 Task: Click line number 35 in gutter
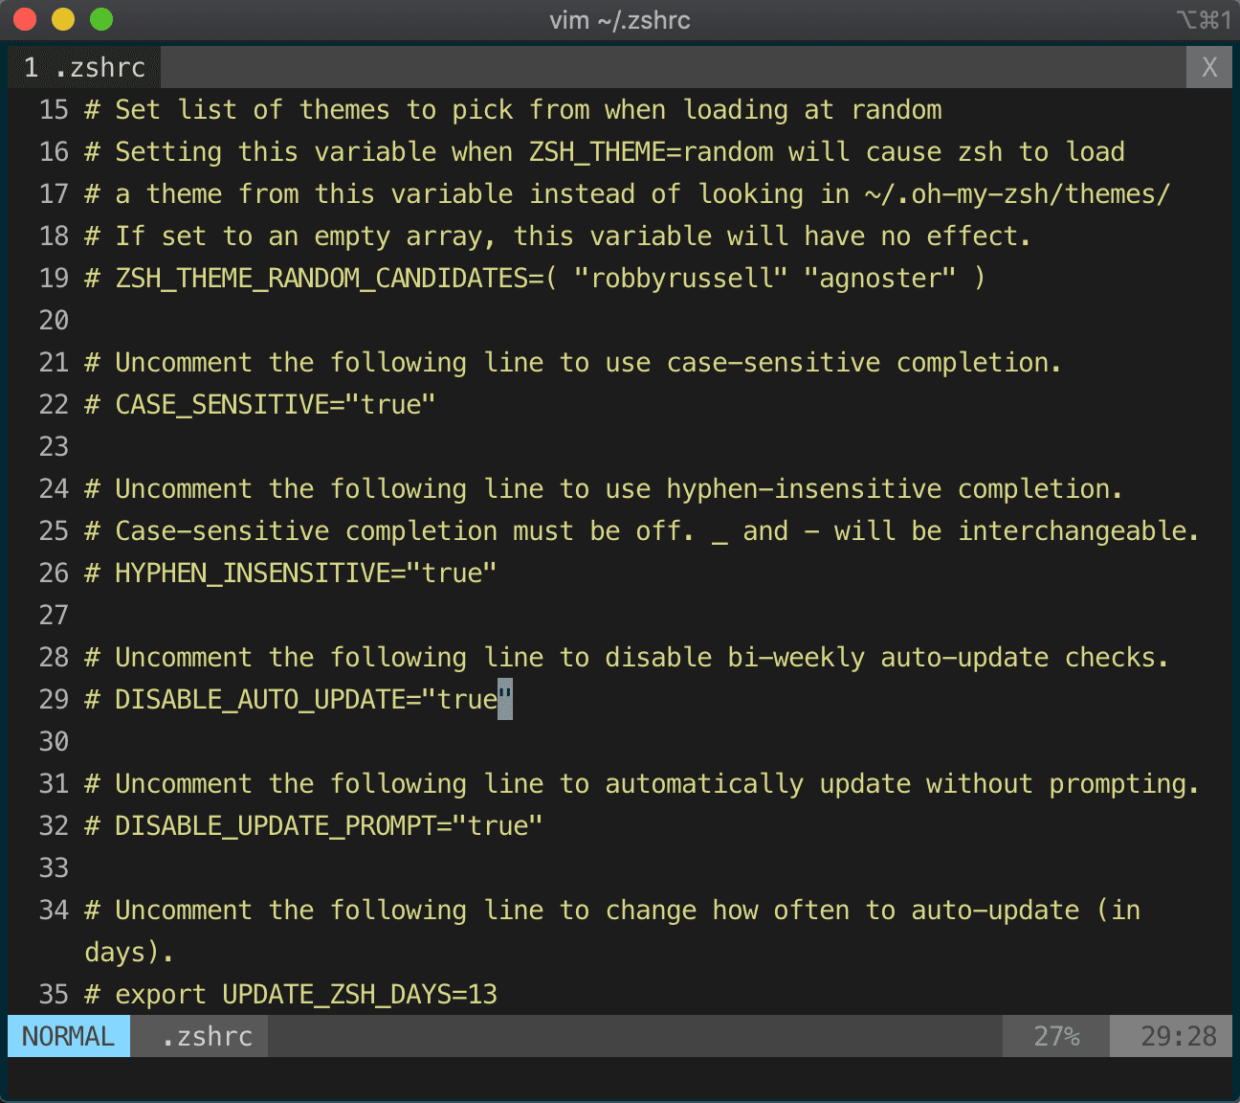click(x=54, y=994)
